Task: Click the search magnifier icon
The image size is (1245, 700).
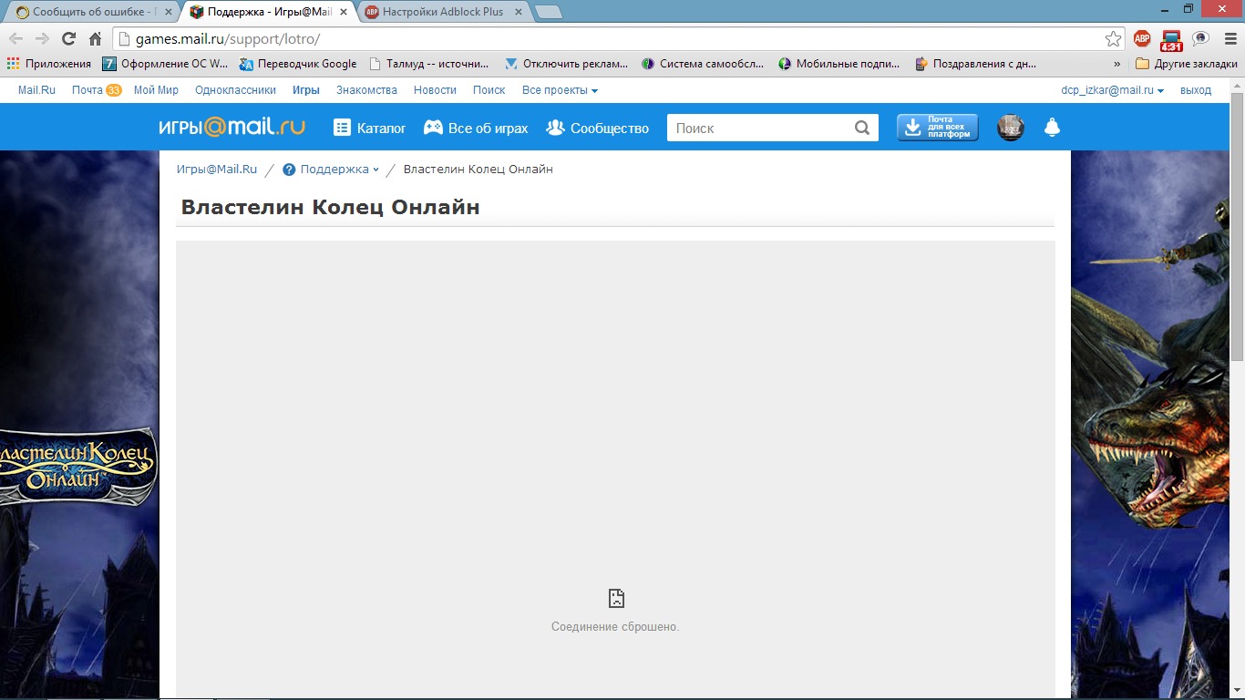Action: click(862, 128)
